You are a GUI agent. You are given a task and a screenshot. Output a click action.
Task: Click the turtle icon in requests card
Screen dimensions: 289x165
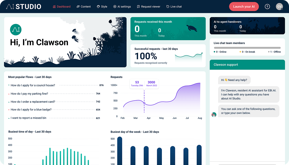[x=192, y=28]
